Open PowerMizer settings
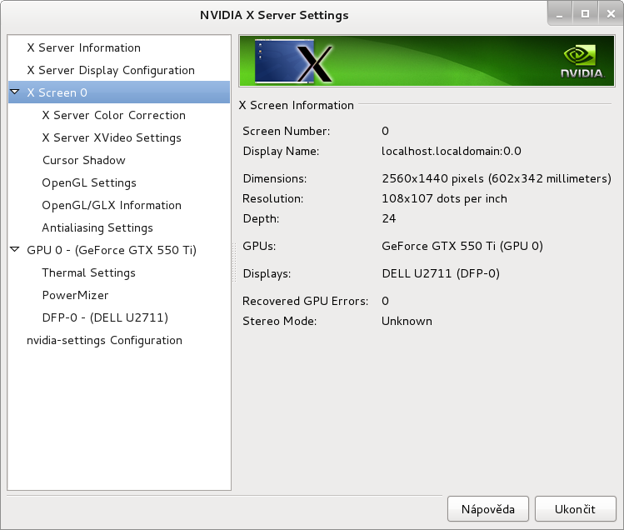The height and width of the screenshot is (530, 624). (75, 295)
